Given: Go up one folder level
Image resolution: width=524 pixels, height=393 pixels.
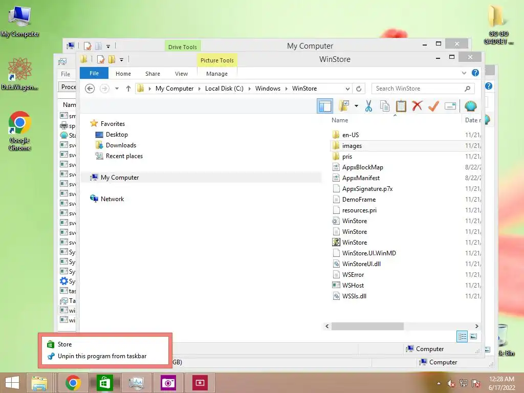Looking at the screenshot, I should point(128,89).
